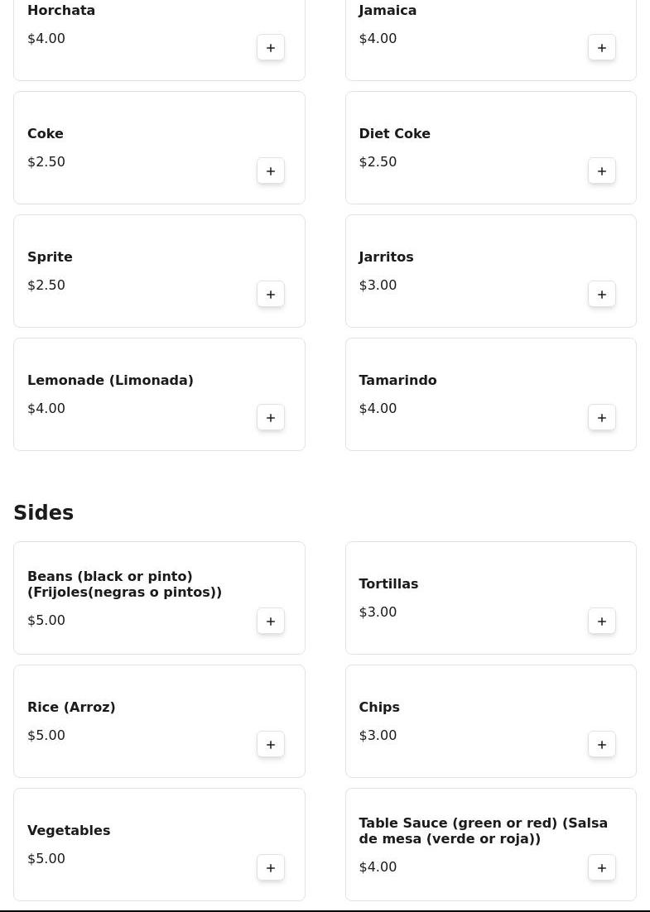Add Table Sauce (green or red)
650x912 pixels.
[x=602, y=868]
